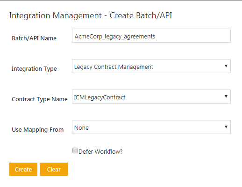The width and height of the screenshot is (242, 187).
Task: Click the Defer Workflow? label text
Action: pyautogui.click(x=100, y=151)
